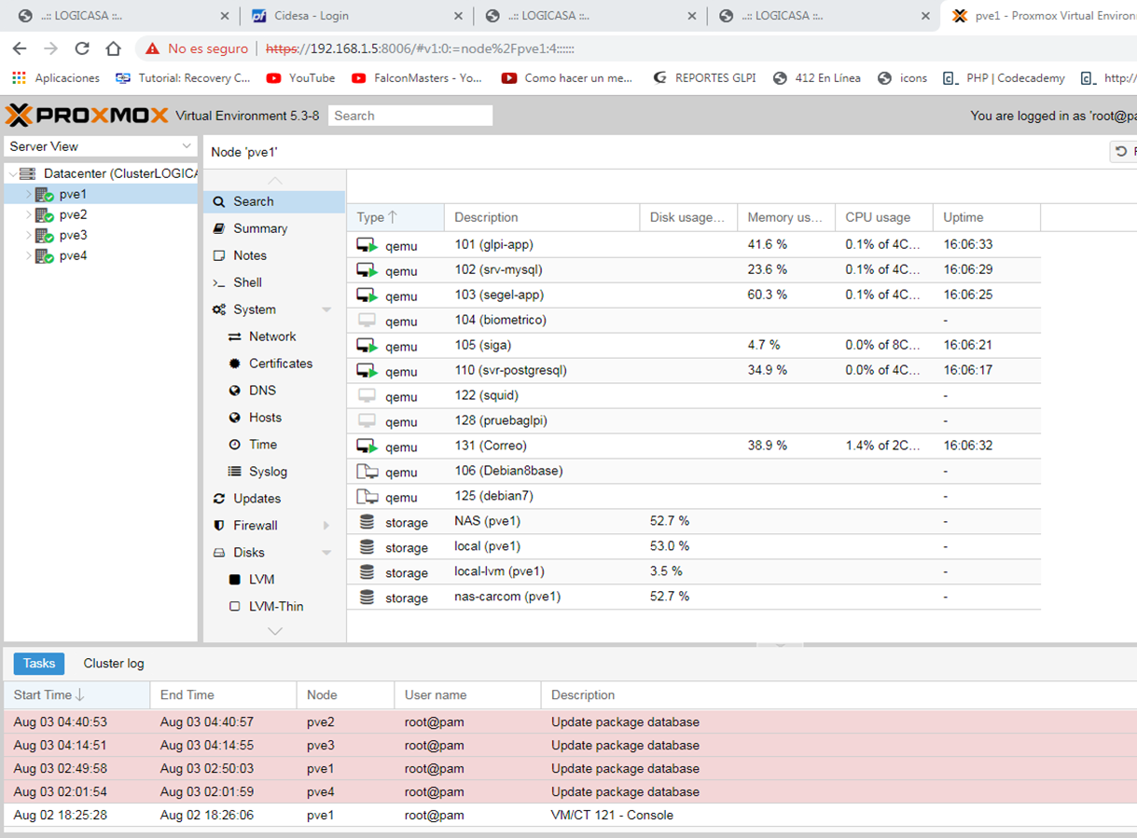Reload the page with the browser refresh icon
Image resolution: width=1137 pixels, height=838 pixels.
82,48
